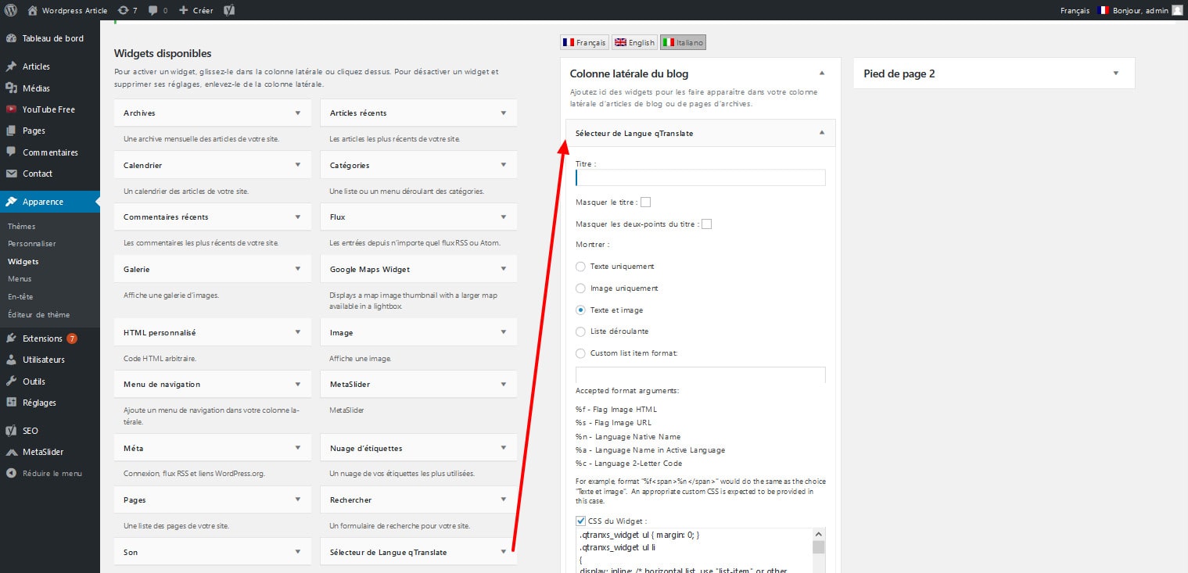Expand the Pied de page 2 panel
This screenshot has width=1188, height=573.
click(x=1115, y=73)
